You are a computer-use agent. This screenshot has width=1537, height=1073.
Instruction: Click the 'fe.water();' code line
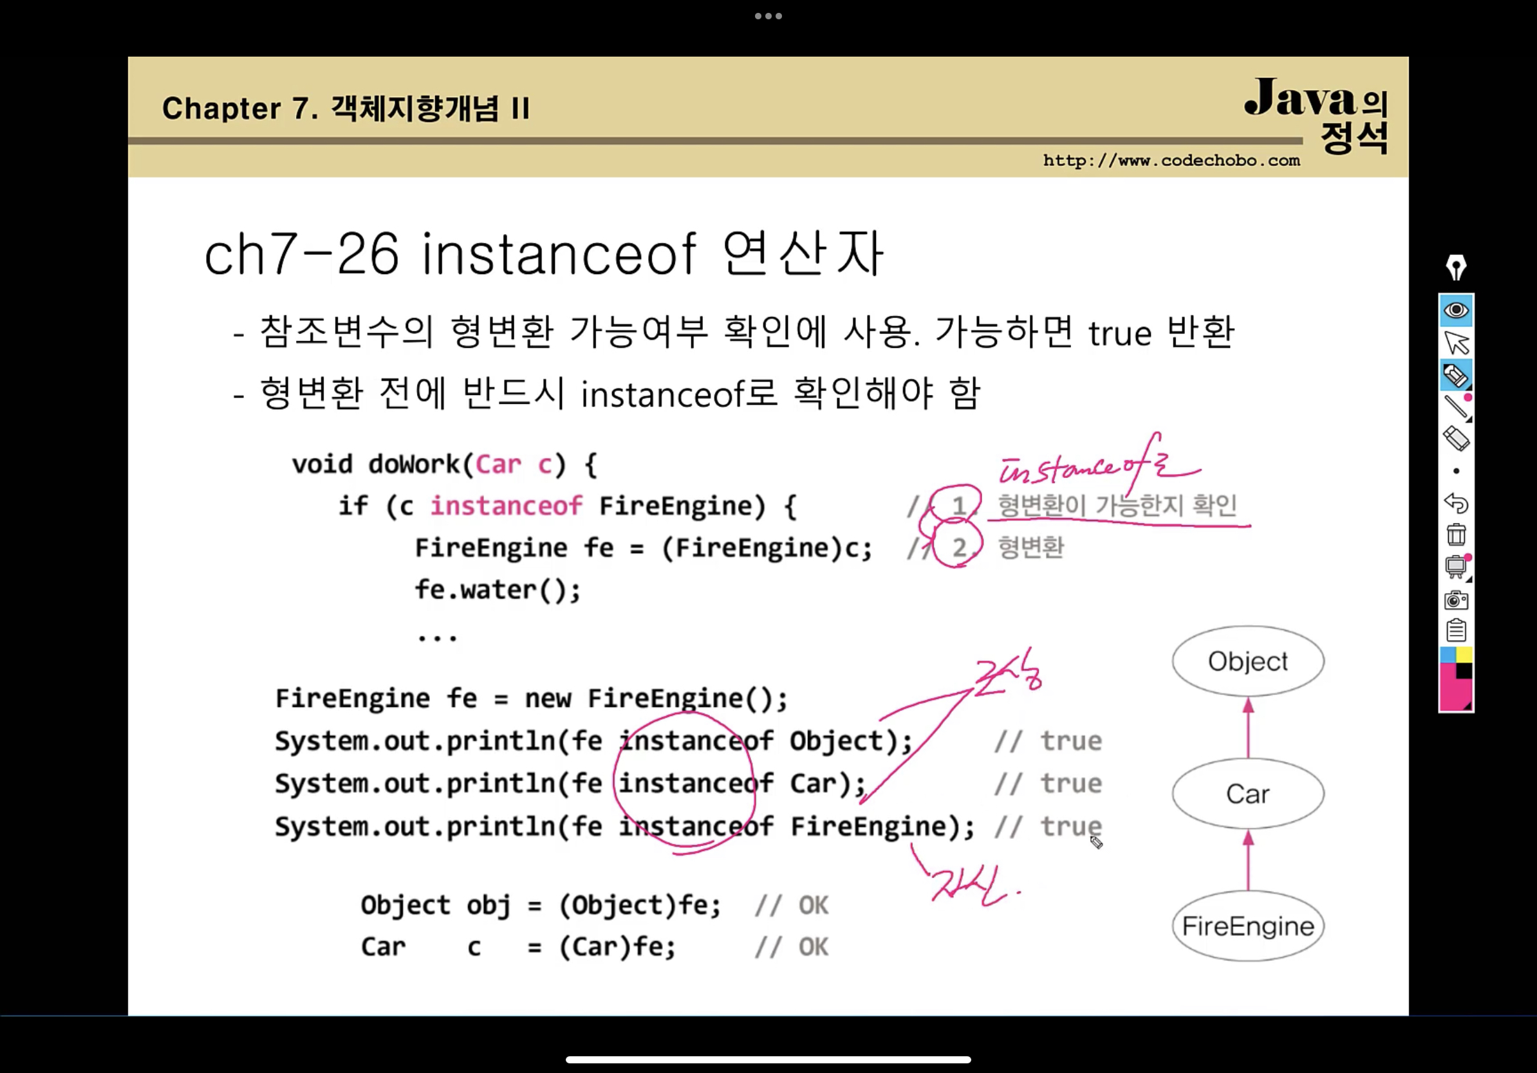(498, 590)
